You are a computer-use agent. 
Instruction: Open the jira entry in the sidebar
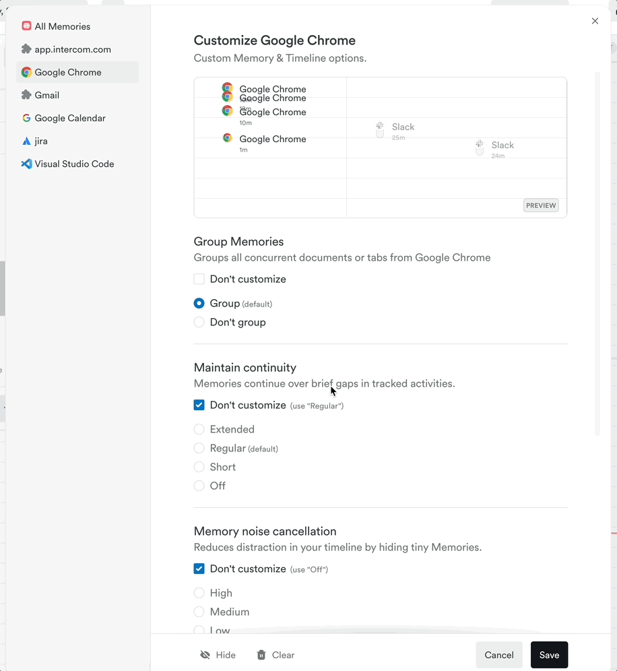[26, 141]
